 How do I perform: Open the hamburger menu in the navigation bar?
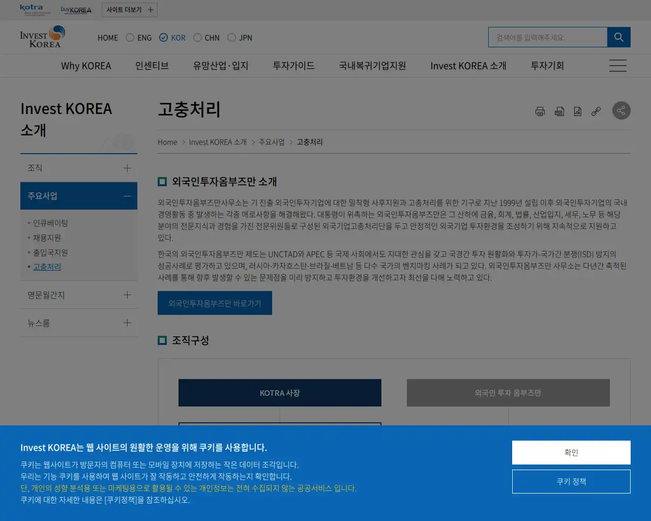617,65
